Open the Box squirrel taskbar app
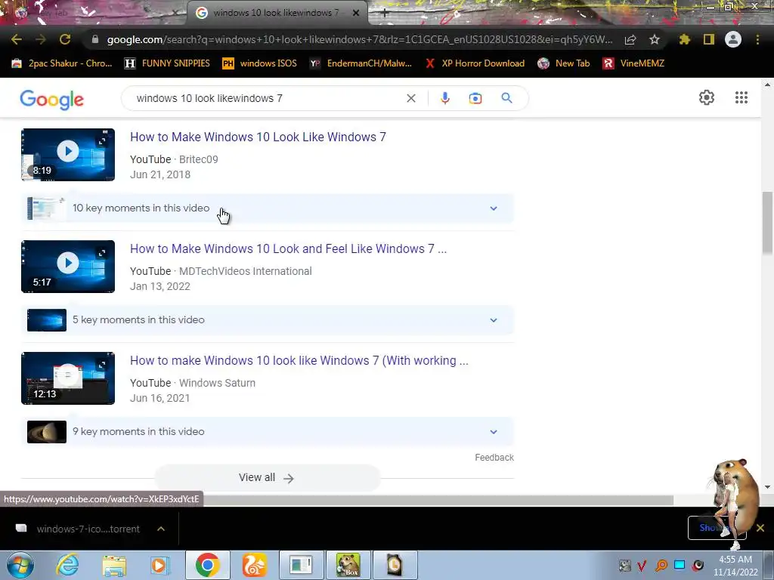Viewport: 774px width, 580px height. (x=348, y=565)
